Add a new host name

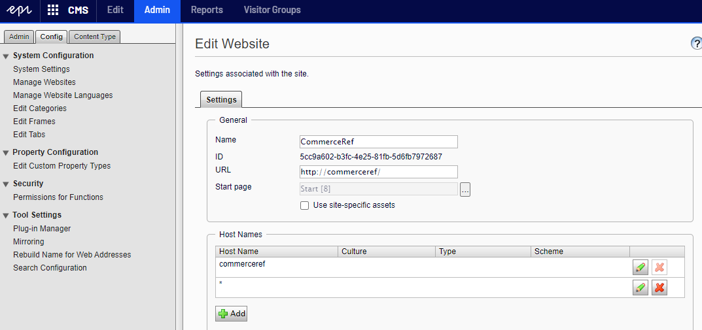(231, 314)
